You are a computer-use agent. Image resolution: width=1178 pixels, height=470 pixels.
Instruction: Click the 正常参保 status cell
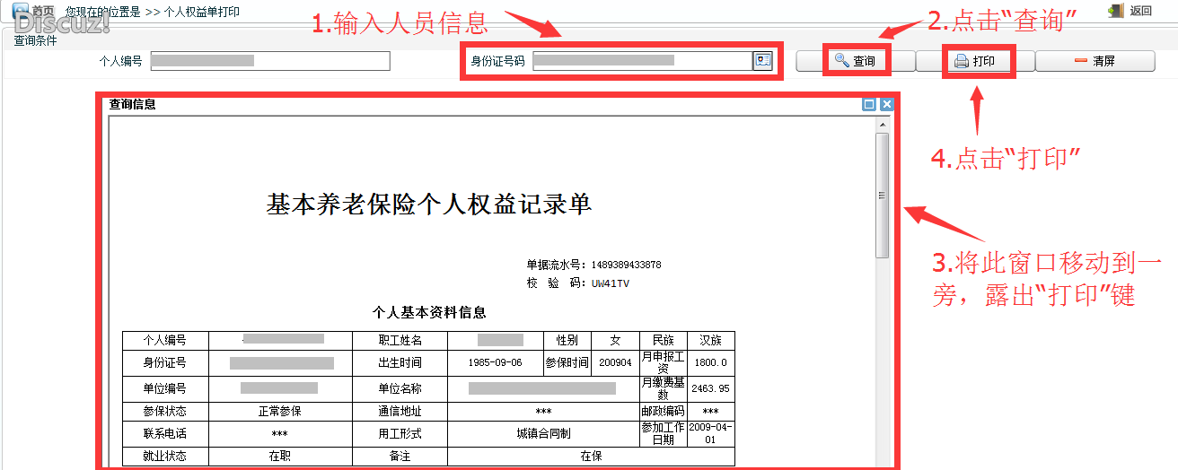click(280, 411)
